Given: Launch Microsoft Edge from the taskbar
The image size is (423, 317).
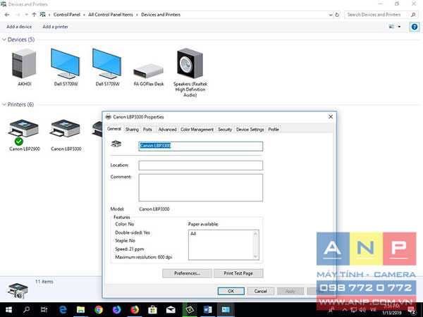Looking at the screenshot, I should 63,310.
